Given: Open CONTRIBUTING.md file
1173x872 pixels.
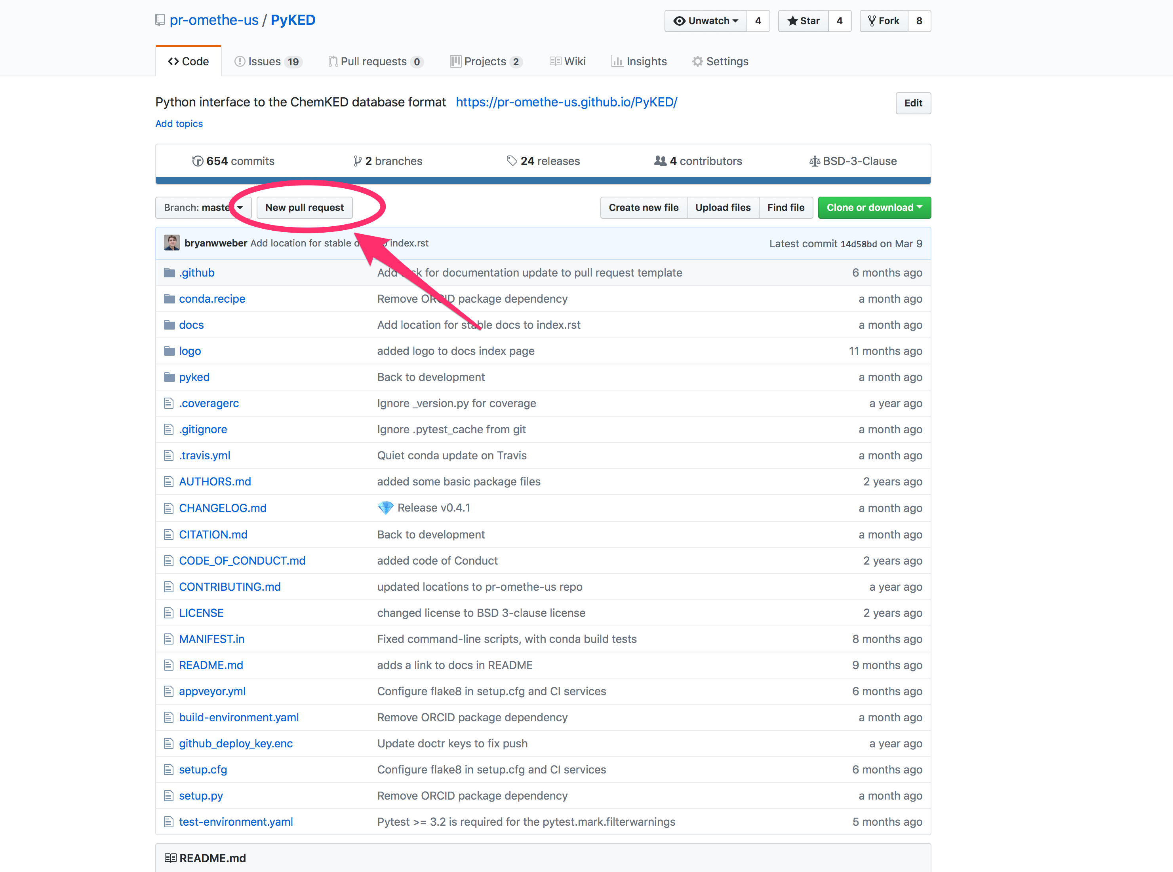Looking at the screenshot, I should [230, 586].
